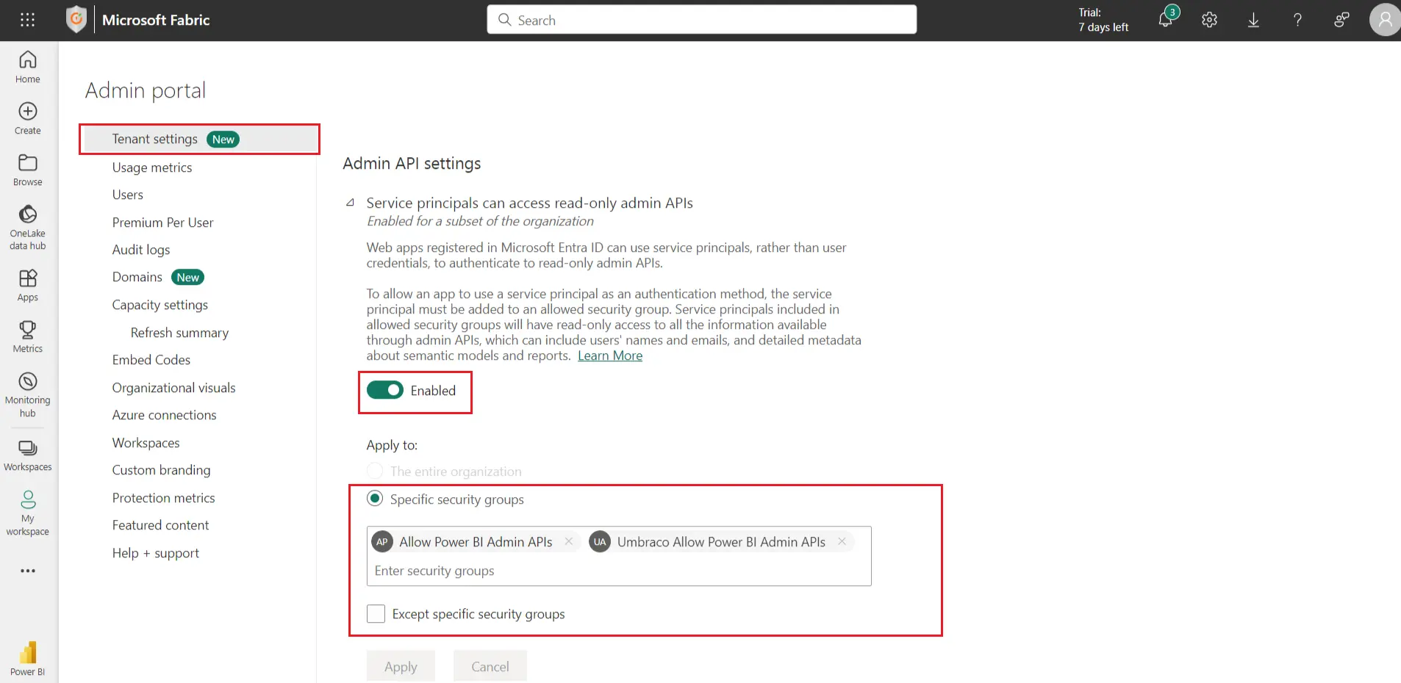Click the download arrow icon
Image resolution: width=1401 pixels, height=683 pixels.
click(x=1253, y=21)
